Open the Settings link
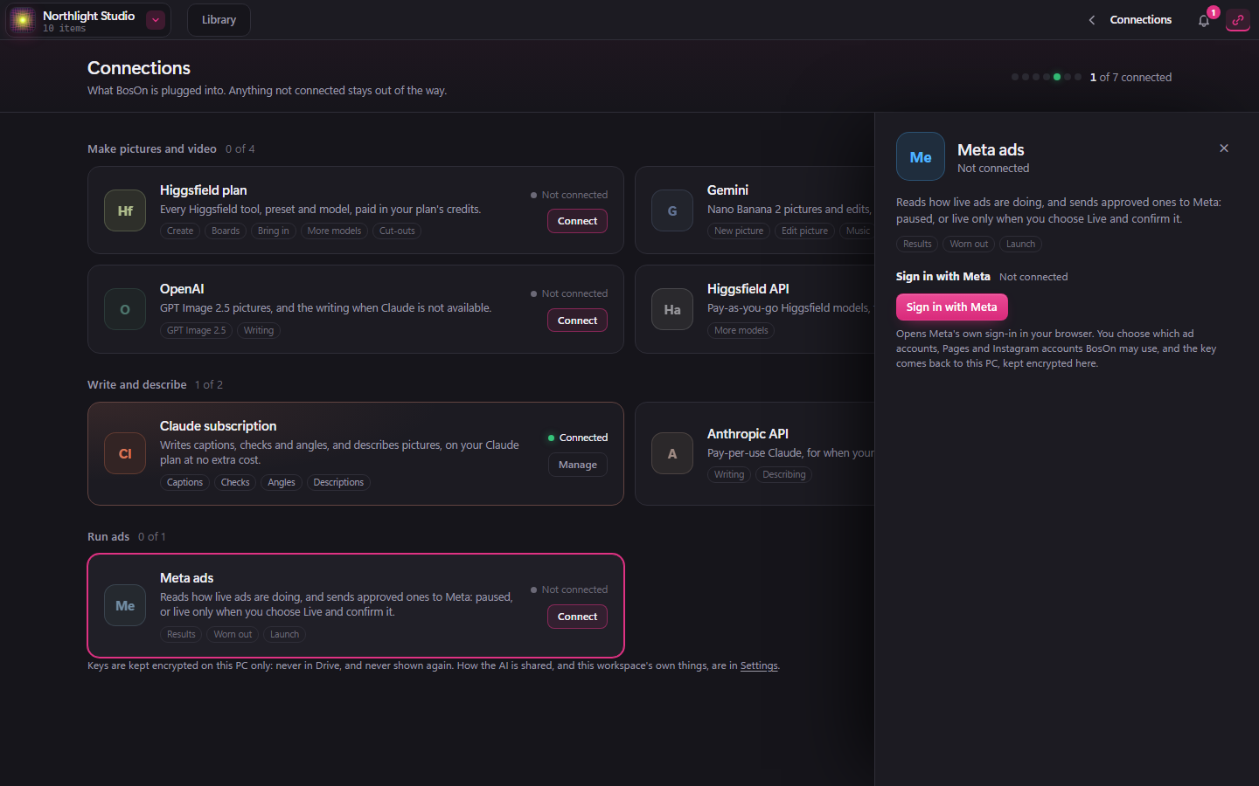Viewport: 1259px width, 786px height. coord(759,665)
